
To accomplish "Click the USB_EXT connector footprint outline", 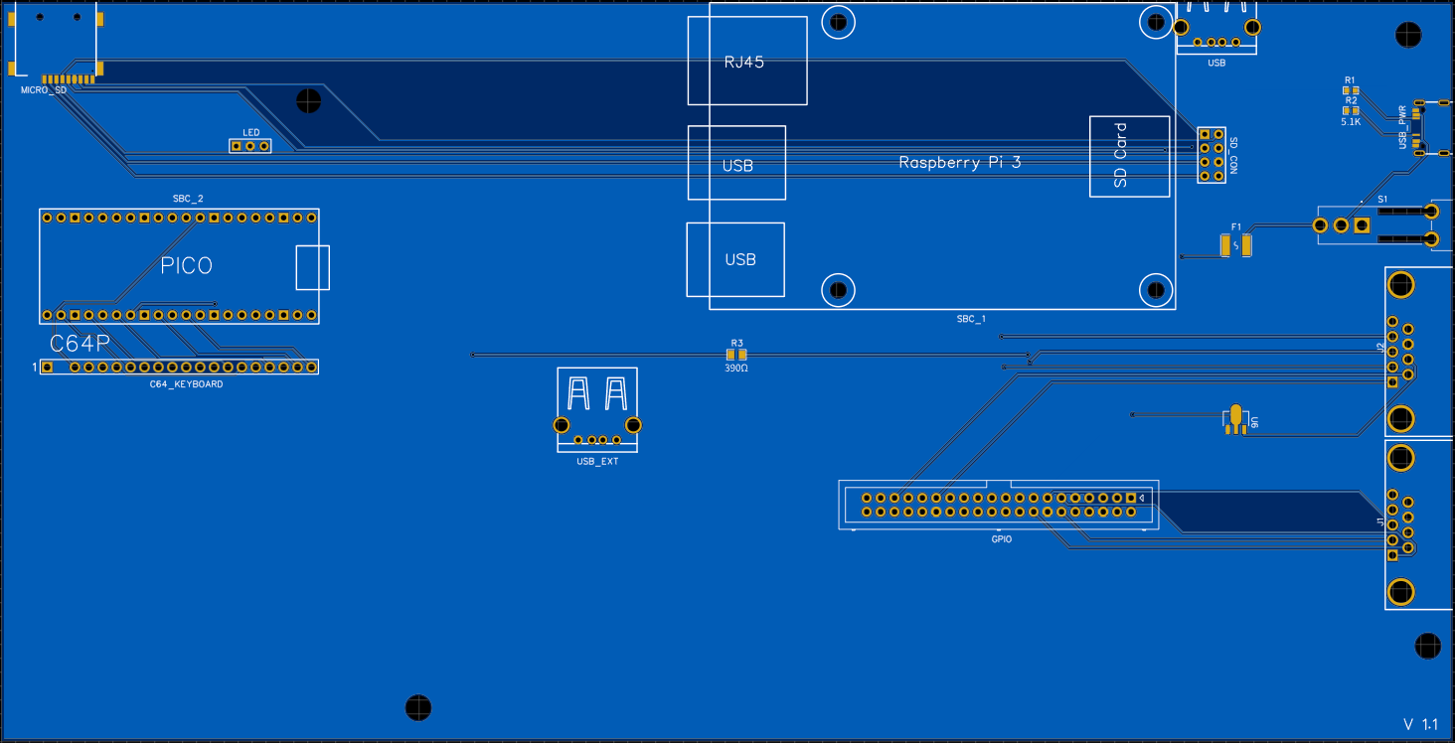I will (597, 409).
